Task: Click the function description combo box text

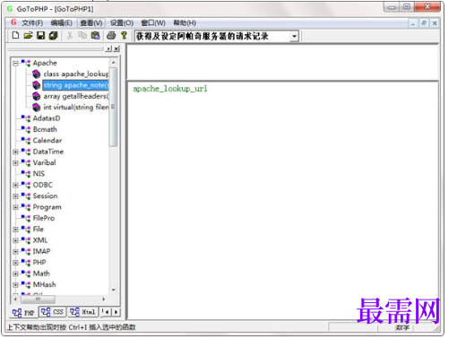Action: tap(203, 37)
